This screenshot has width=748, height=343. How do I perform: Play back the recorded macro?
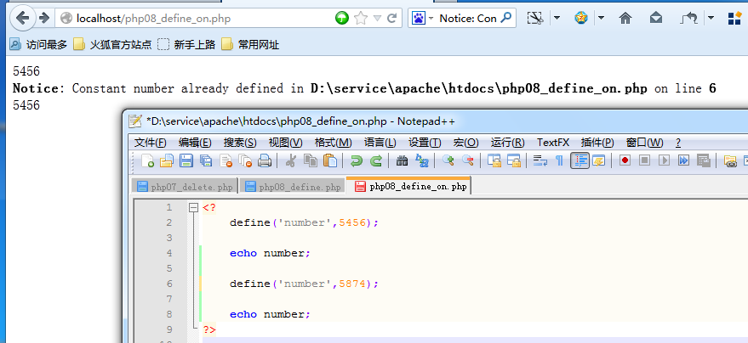664,160
